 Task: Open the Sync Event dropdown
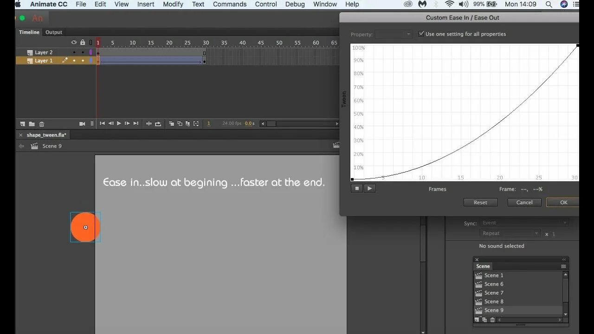point(524,223)
